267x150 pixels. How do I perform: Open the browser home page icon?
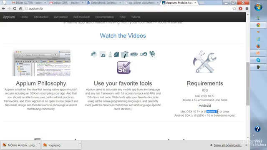tap(20, 8)
